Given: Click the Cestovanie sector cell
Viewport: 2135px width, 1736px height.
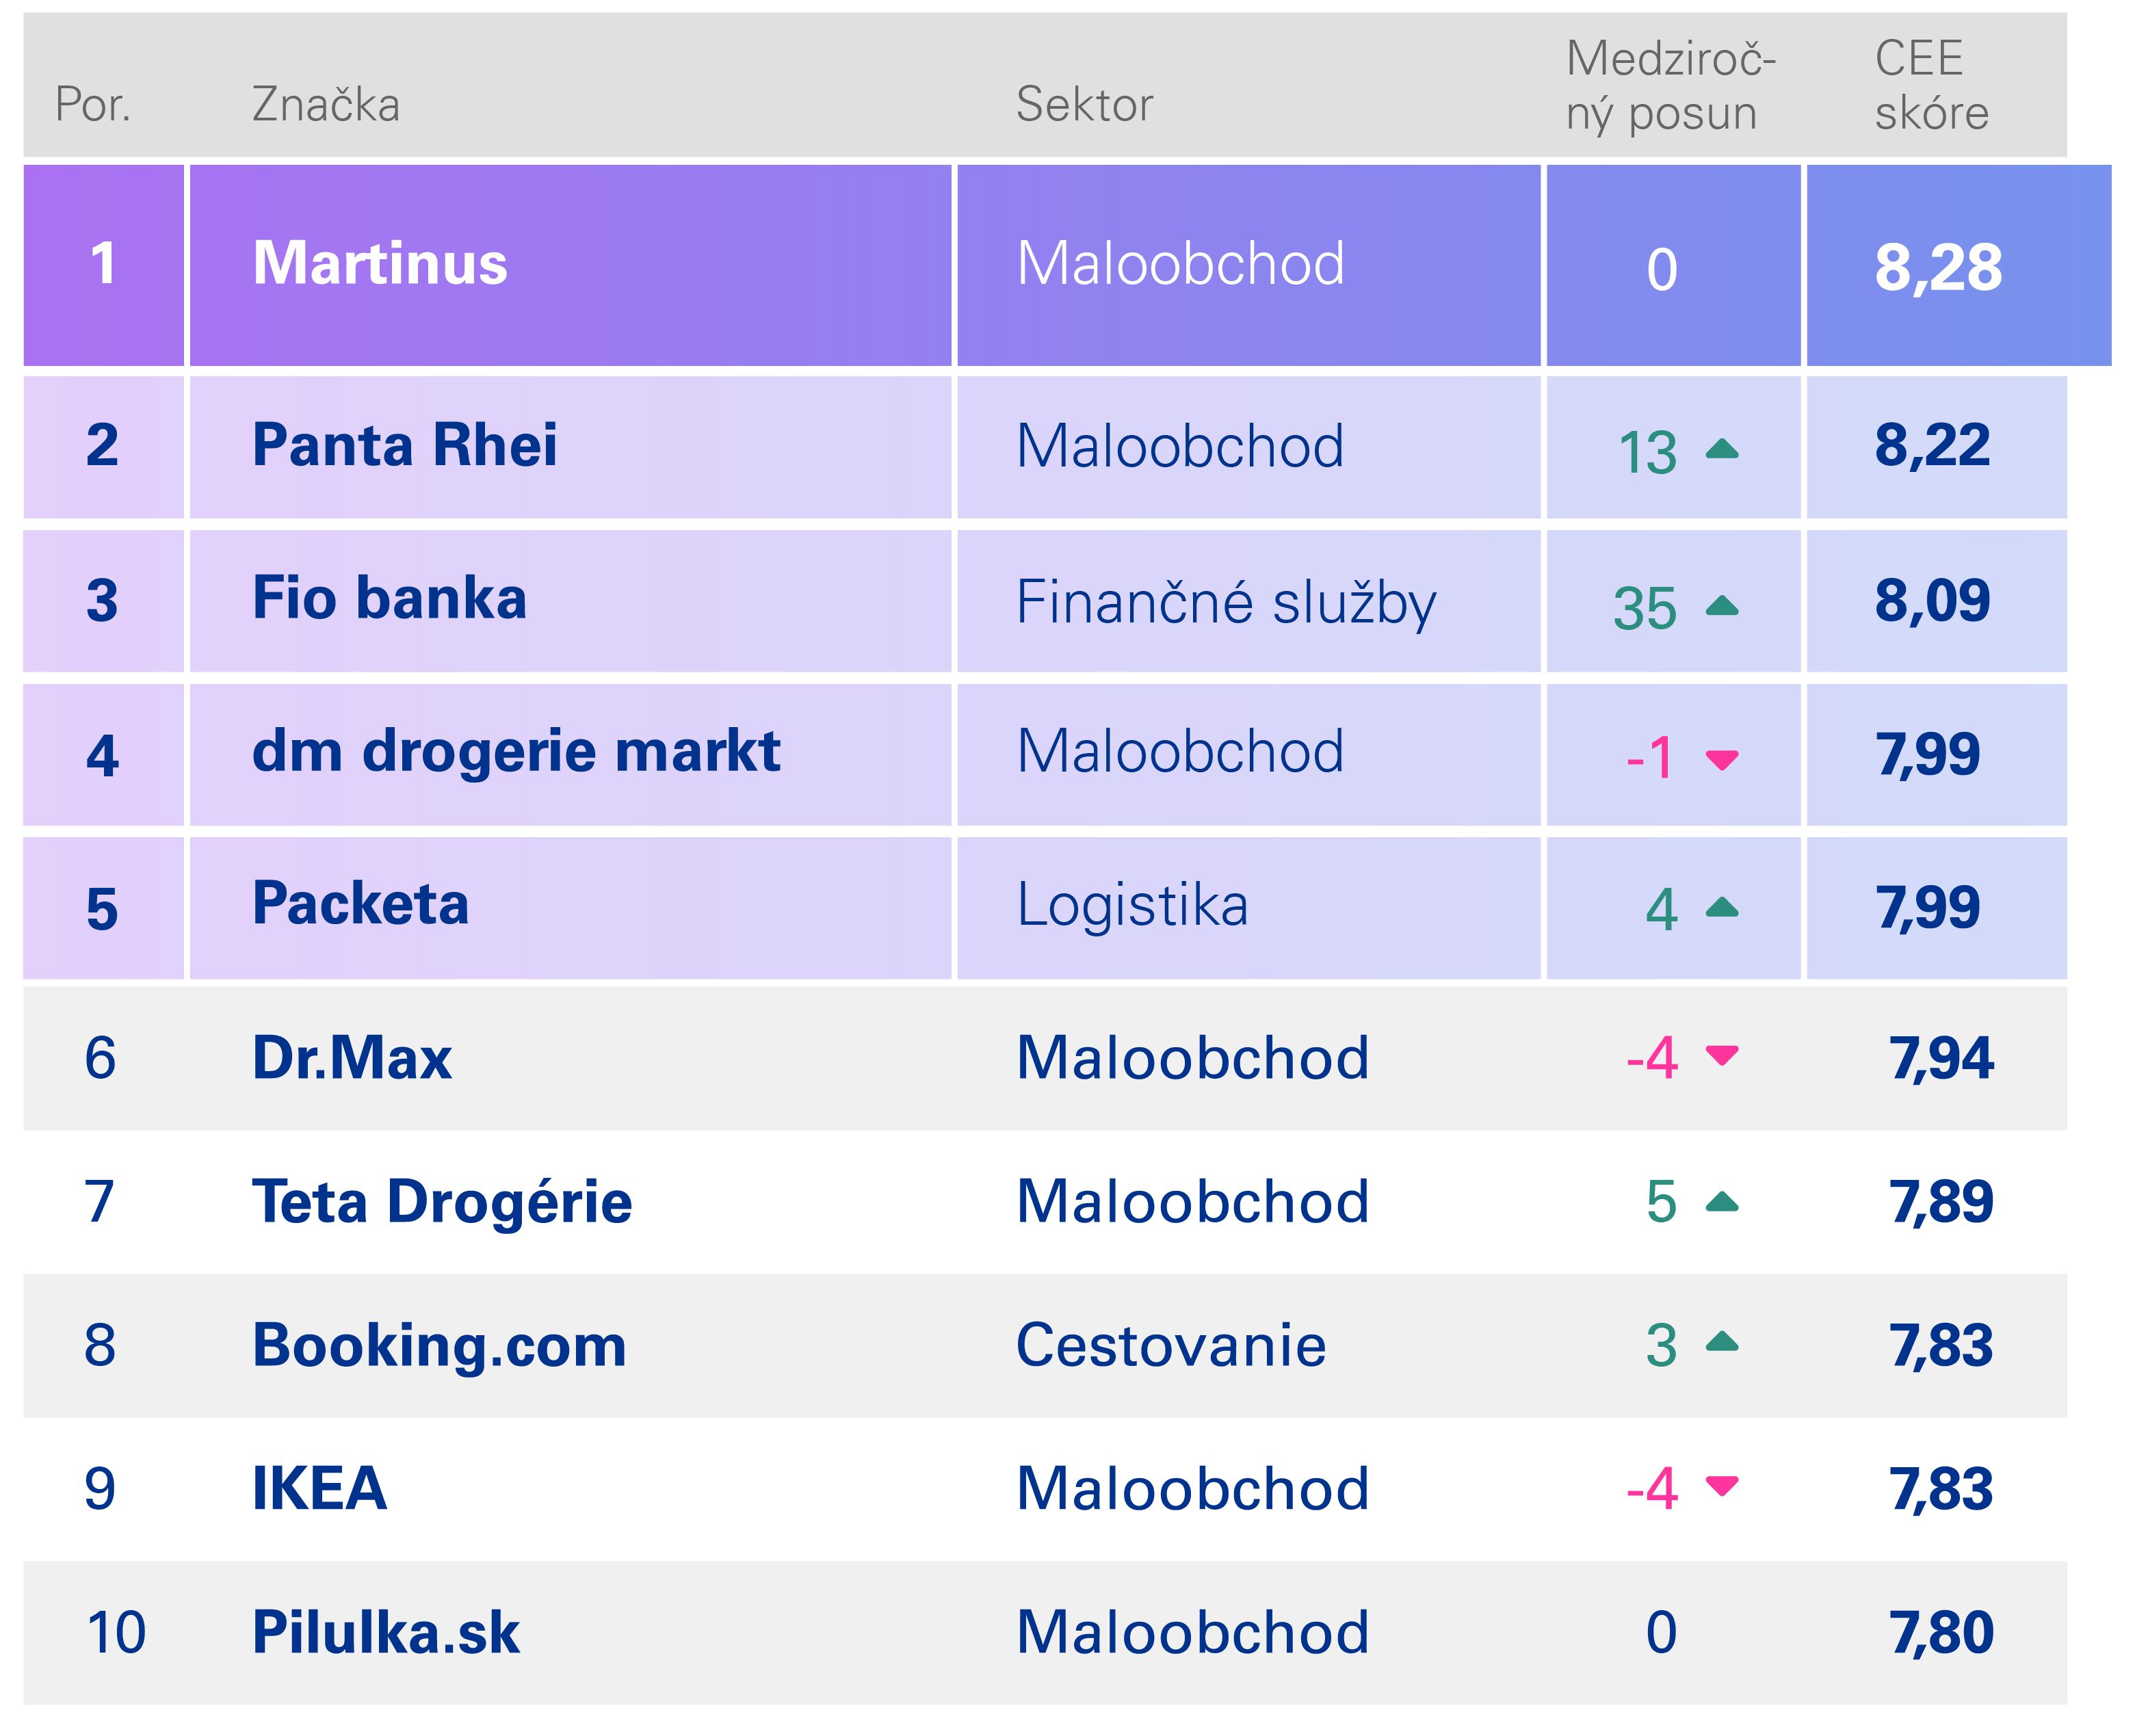Looking at the screenshot, I should point(1170,1345).
